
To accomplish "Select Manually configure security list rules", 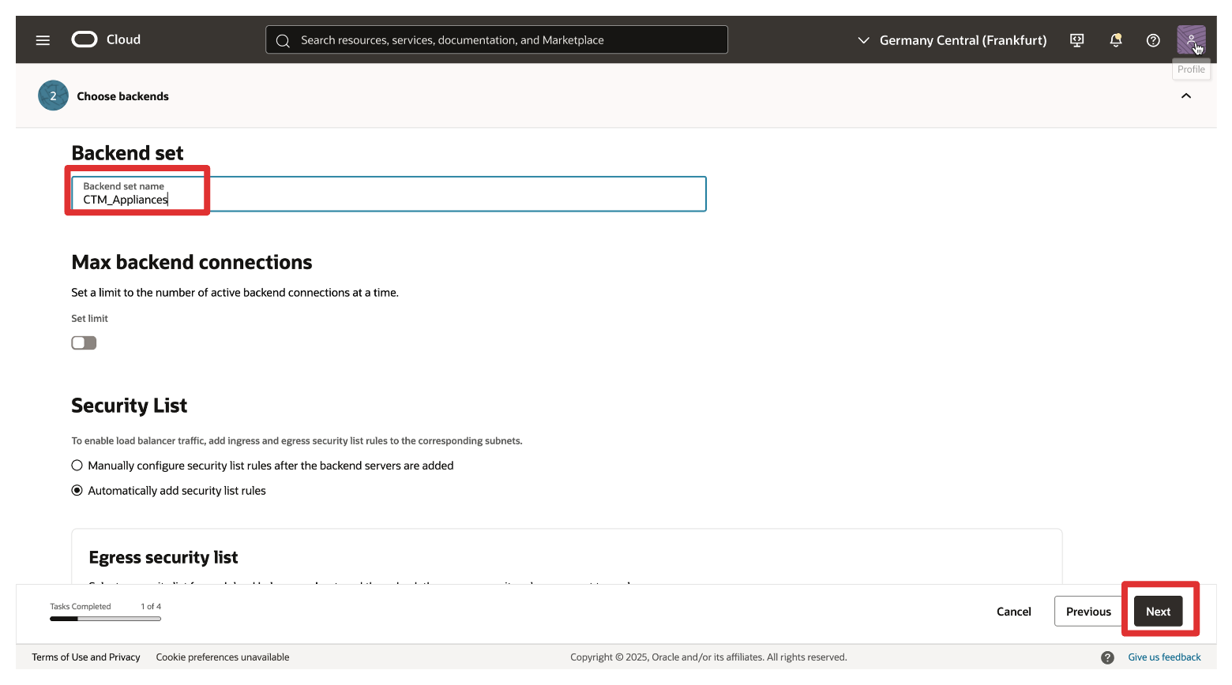I will point(77,466).
